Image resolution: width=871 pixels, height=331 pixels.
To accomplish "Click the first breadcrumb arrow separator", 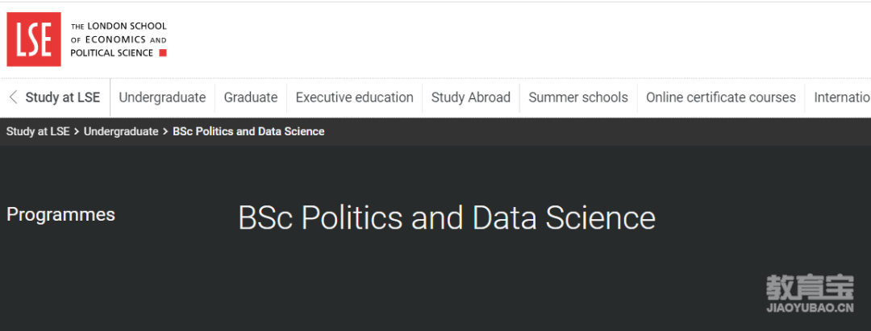I will [x=77, y=132].
